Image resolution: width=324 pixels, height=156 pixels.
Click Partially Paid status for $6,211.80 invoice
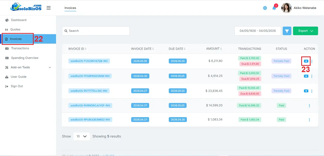click(281, 61)
